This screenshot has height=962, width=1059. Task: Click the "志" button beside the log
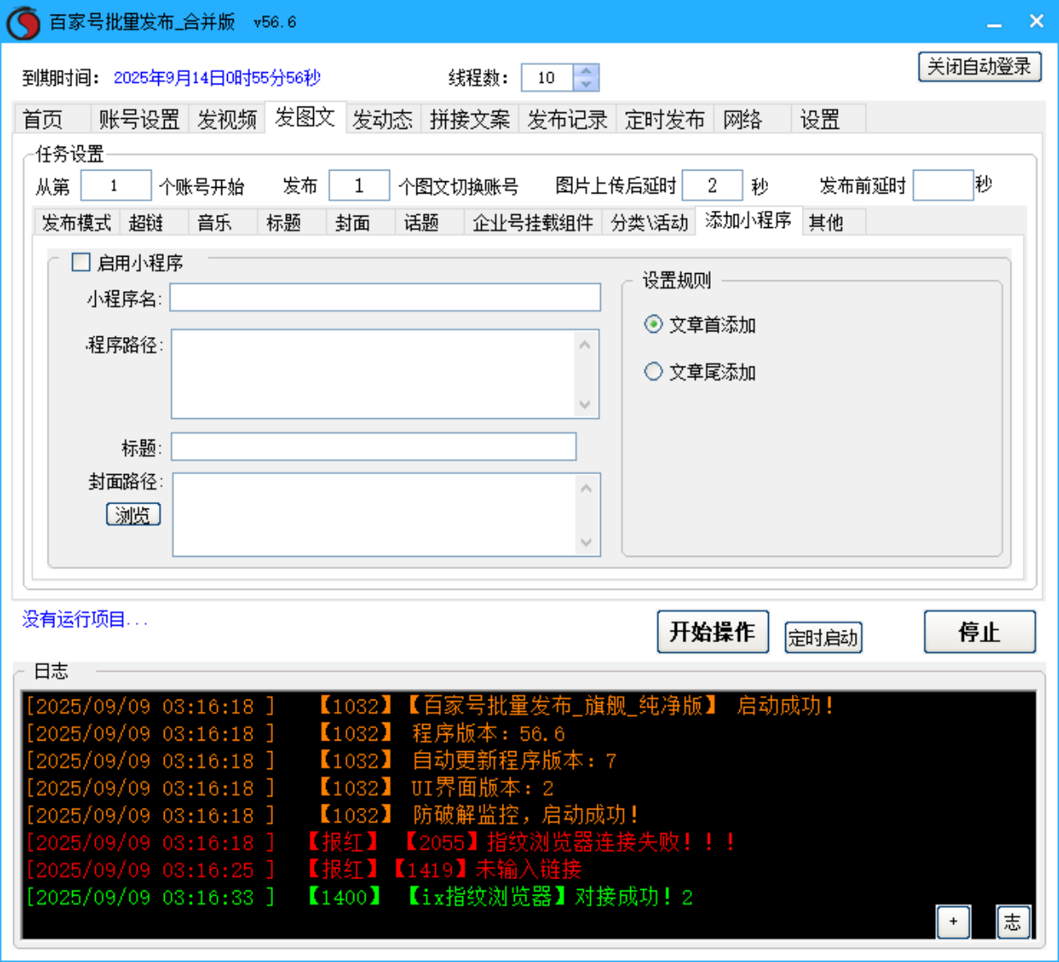1012,922
